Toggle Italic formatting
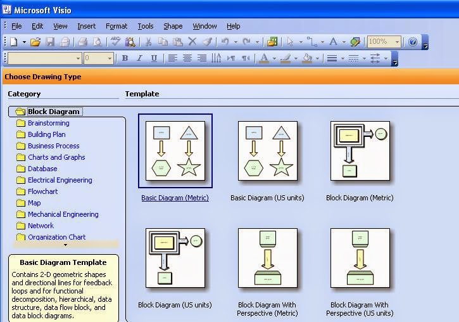Screen dimensions: 459x322 point(140,58)
